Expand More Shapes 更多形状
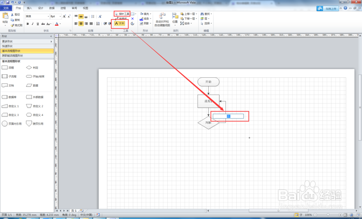 pyautogui.click(x=27, y=42)
